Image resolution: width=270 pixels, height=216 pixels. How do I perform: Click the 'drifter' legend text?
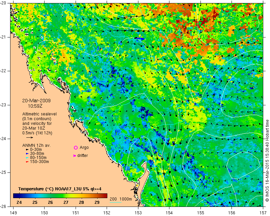[82, 156]
